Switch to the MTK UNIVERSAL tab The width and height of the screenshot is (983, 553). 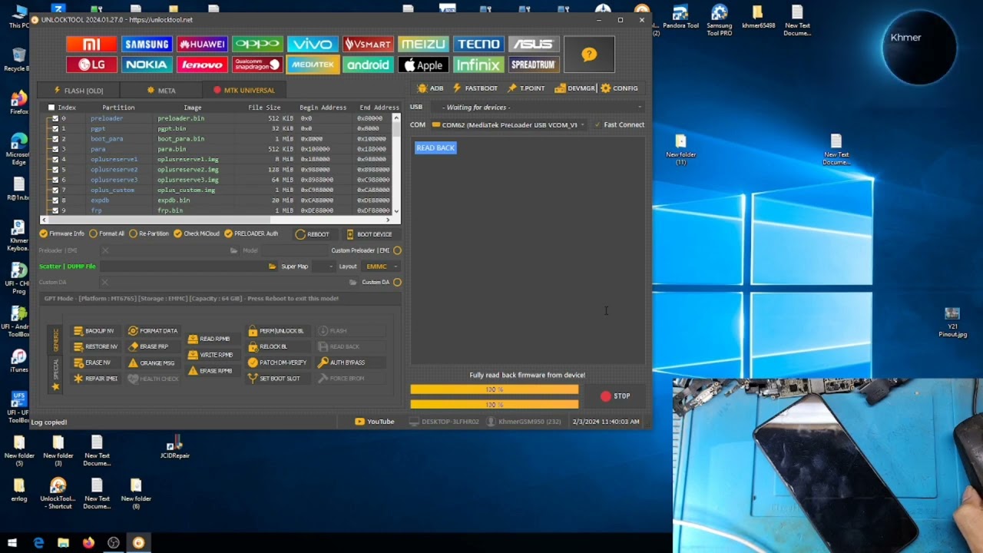pos(243,91)
